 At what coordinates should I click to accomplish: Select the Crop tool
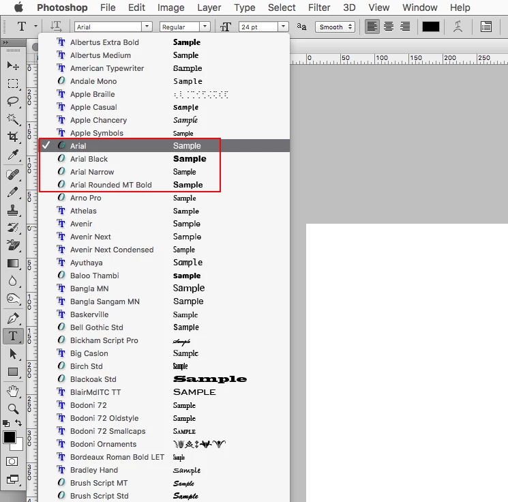point(13,137)
